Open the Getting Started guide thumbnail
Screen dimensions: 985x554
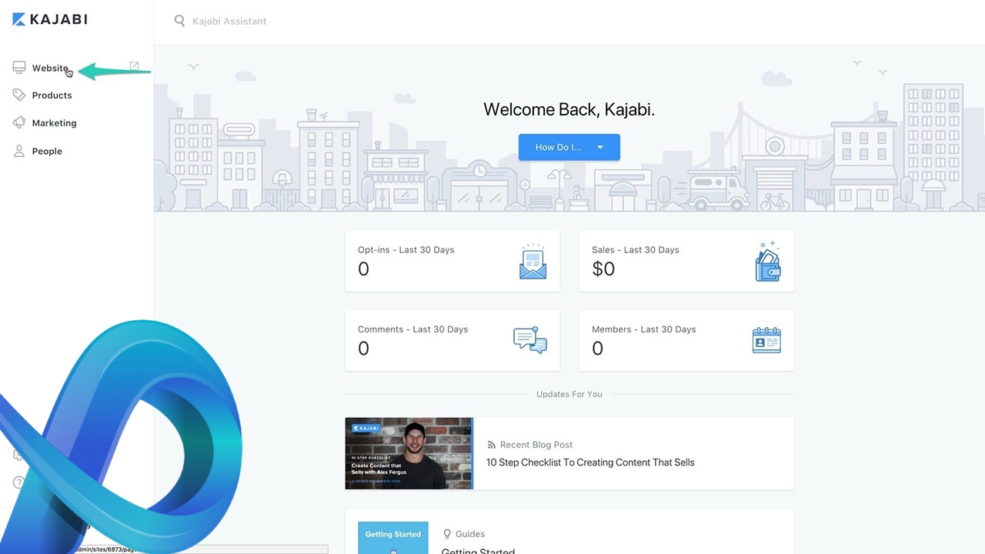pyautogui.click(x=393, y=538)
